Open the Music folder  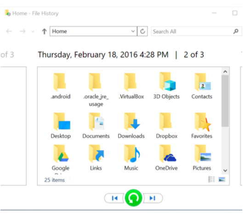[x=131, y=158]
